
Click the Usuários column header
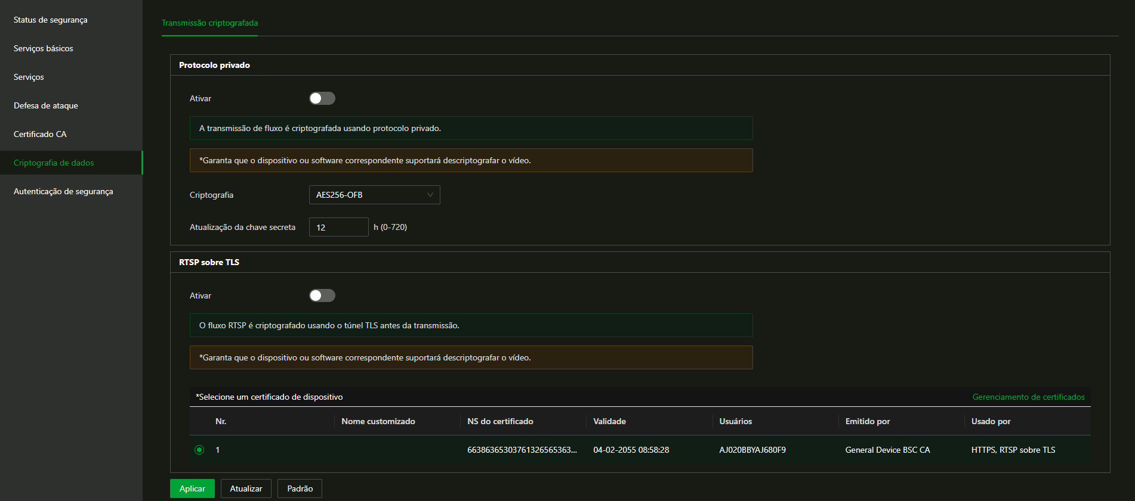pyautogui.click(x=735, y=421)
